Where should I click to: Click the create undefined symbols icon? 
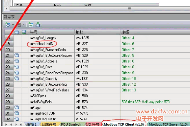pos(31,25)
